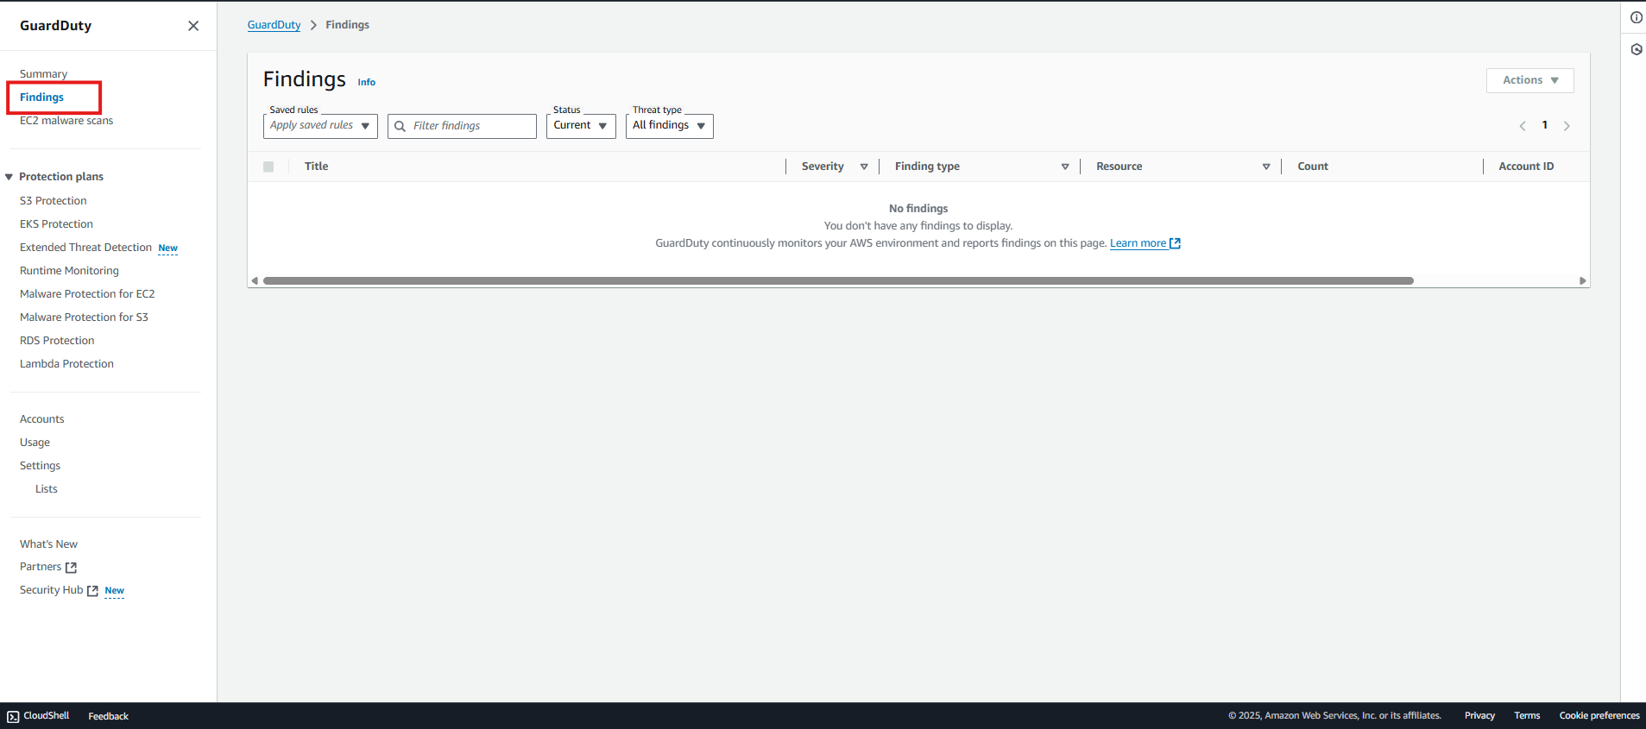
Task: Sort by Resource column arrow
Action: coord(1266,167)
